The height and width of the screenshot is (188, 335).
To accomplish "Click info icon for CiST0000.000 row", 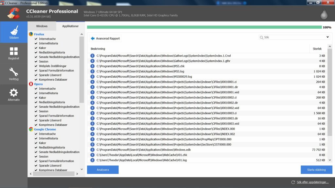I will coord(92,145).
